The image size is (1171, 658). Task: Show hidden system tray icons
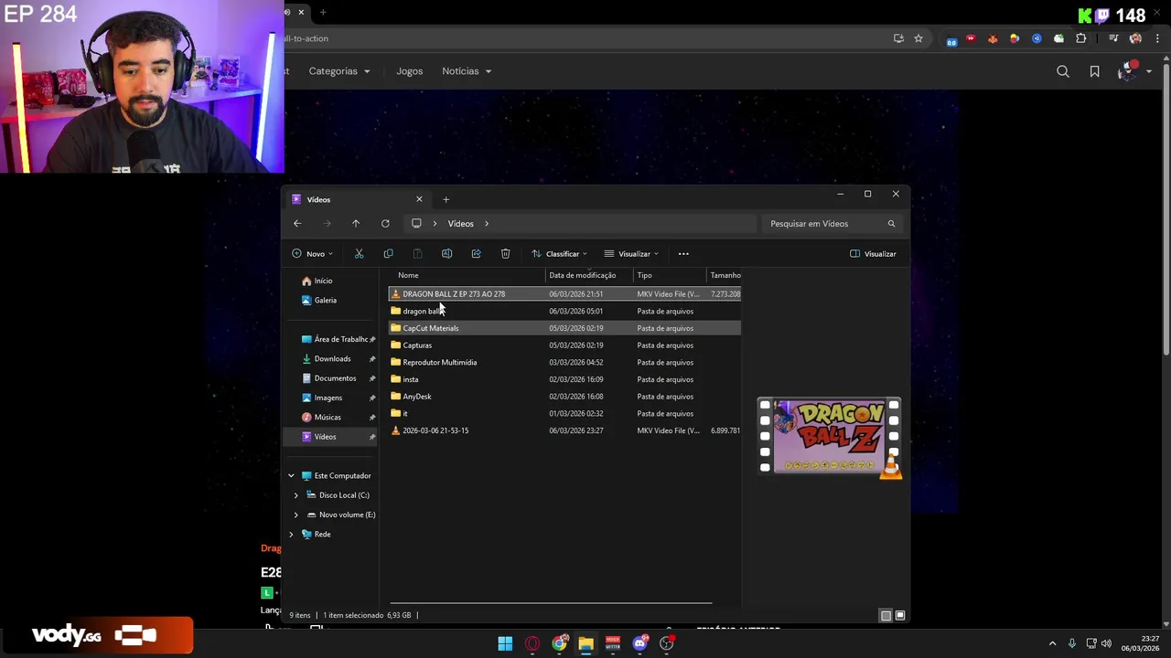tap(1052, 643)
